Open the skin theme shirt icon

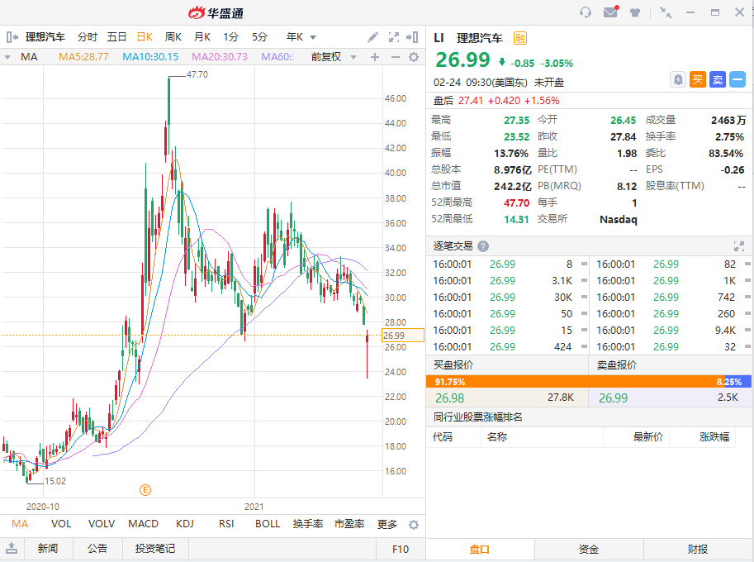tap(635, 13)
